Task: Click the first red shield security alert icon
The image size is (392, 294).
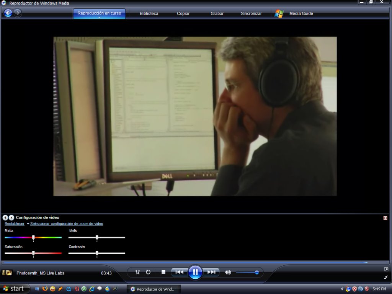Action: click(x=354, y=289)
